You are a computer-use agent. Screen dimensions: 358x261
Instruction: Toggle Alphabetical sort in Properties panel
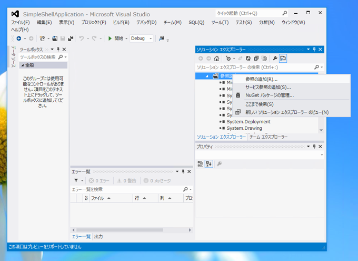(208, 164)
